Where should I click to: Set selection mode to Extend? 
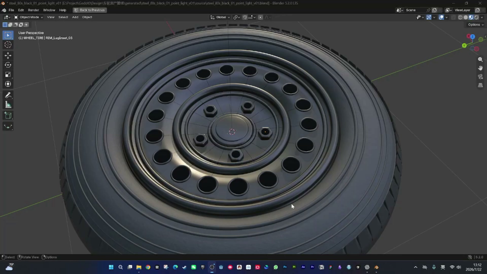point(10,25)
